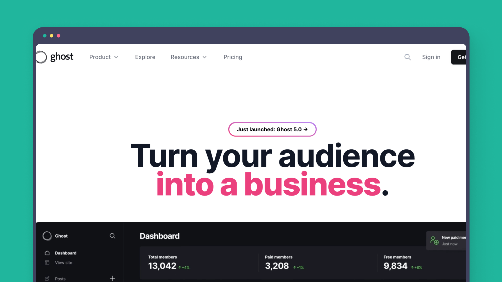This screenshot has width=502, height=282.
Task: Click the search icon in sidebar
Action: click(112, 236)
